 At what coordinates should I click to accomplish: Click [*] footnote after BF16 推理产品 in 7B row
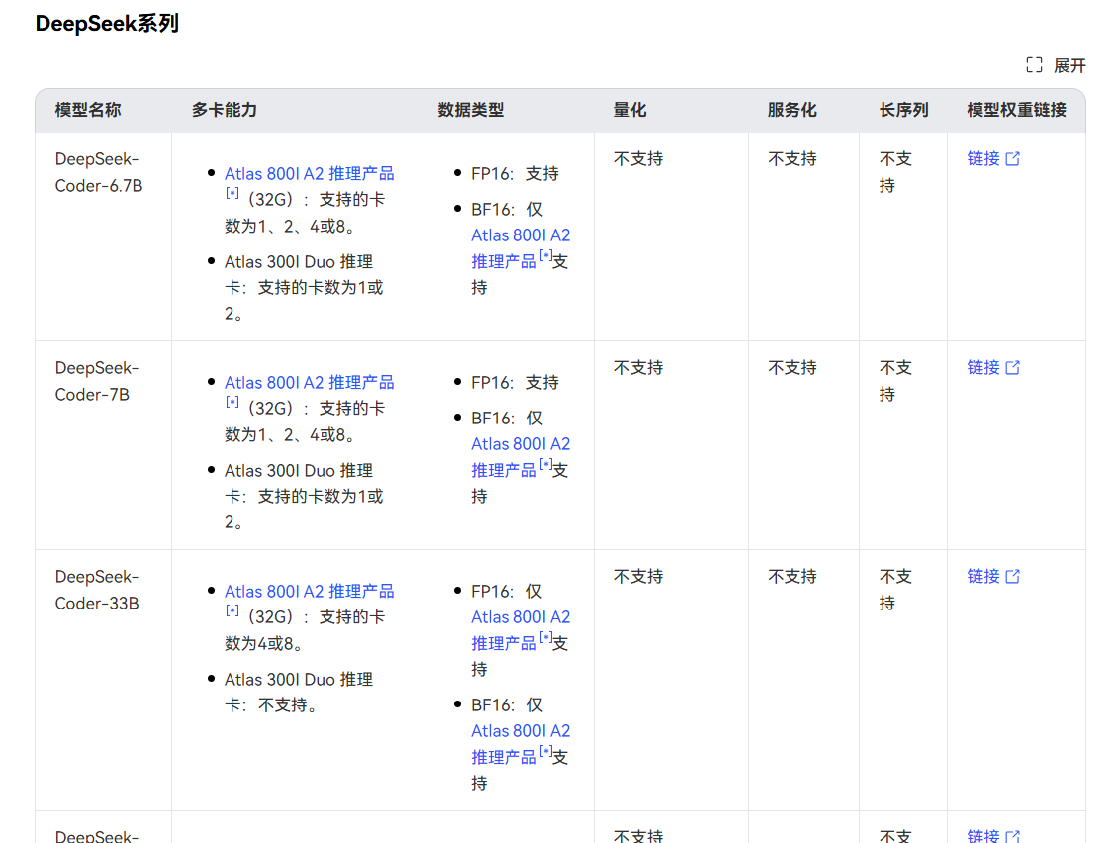[x=546, y=463]
